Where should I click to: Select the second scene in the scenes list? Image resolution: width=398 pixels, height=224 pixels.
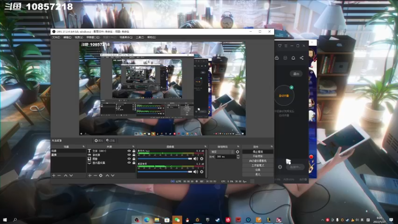coord(68,155)
